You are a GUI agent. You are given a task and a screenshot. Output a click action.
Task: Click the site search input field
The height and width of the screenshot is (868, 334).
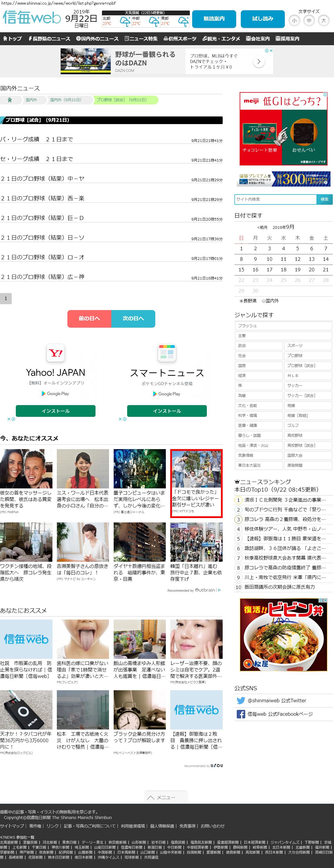tap(275, 199)
